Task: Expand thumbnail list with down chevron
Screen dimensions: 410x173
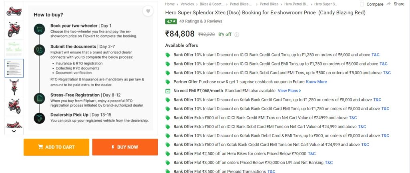Action: [14, 131]
